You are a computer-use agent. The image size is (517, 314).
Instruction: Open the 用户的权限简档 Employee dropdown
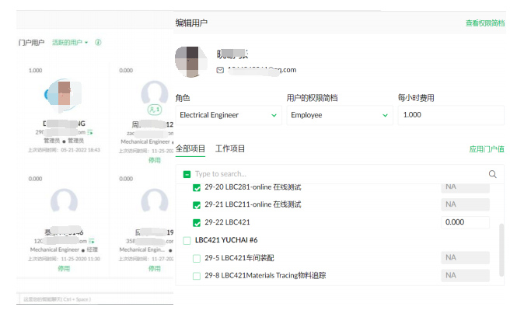340,115
